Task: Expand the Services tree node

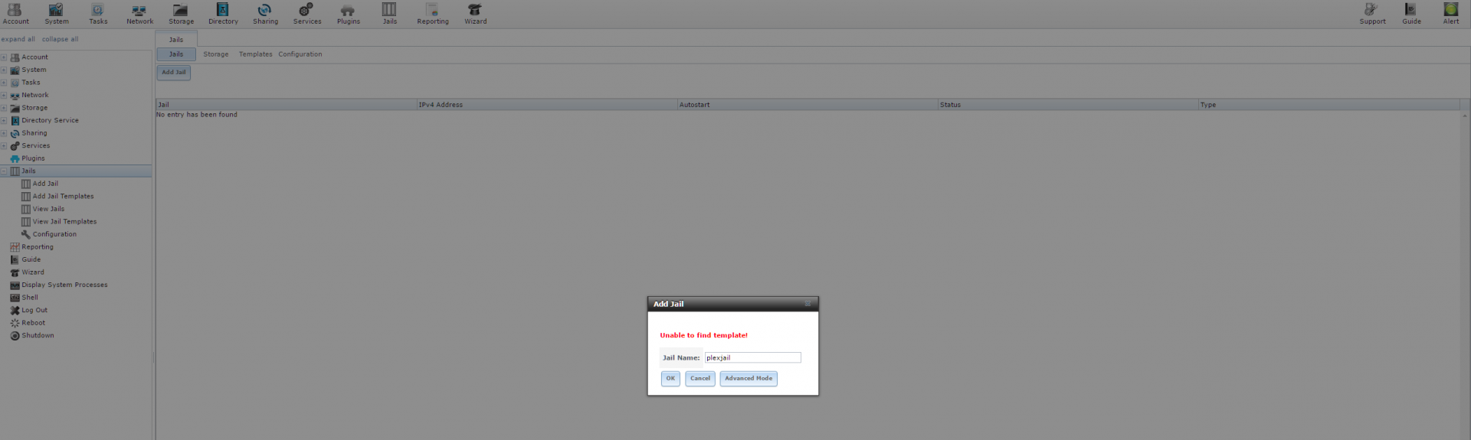Action: pyautogui.click(x=4, y=146)
